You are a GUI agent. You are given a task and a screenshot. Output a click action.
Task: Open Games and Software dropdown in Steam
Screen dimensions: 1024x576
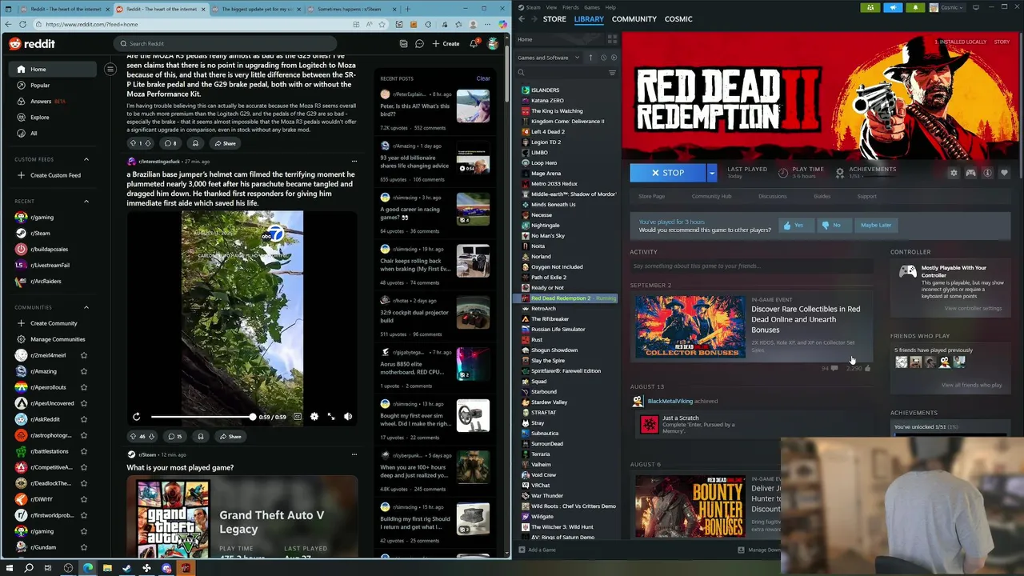point(549,58)
